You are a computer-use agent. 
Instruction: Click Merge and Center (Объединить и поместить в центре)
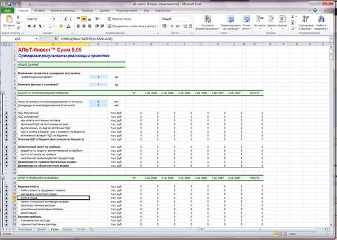click(x=132, y=26)
